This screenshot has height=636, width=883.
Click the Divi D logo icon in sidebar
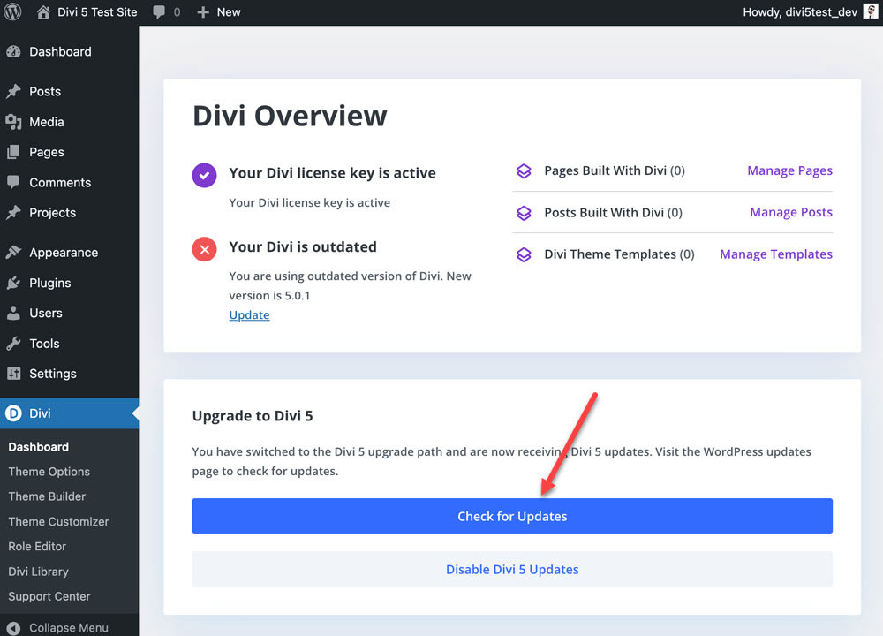coord(13,413)
